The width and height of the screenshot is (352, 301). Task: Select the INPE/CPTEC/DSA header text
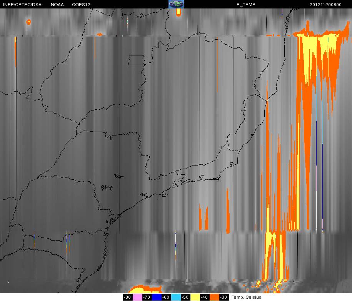22,5
